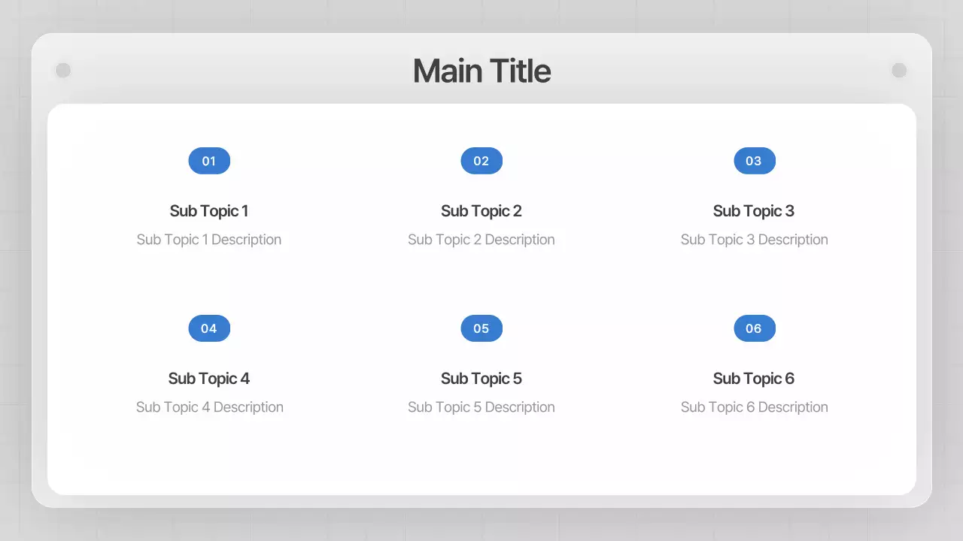
Task: Click the Sub Topic 3 Description text
Action: 754,240
